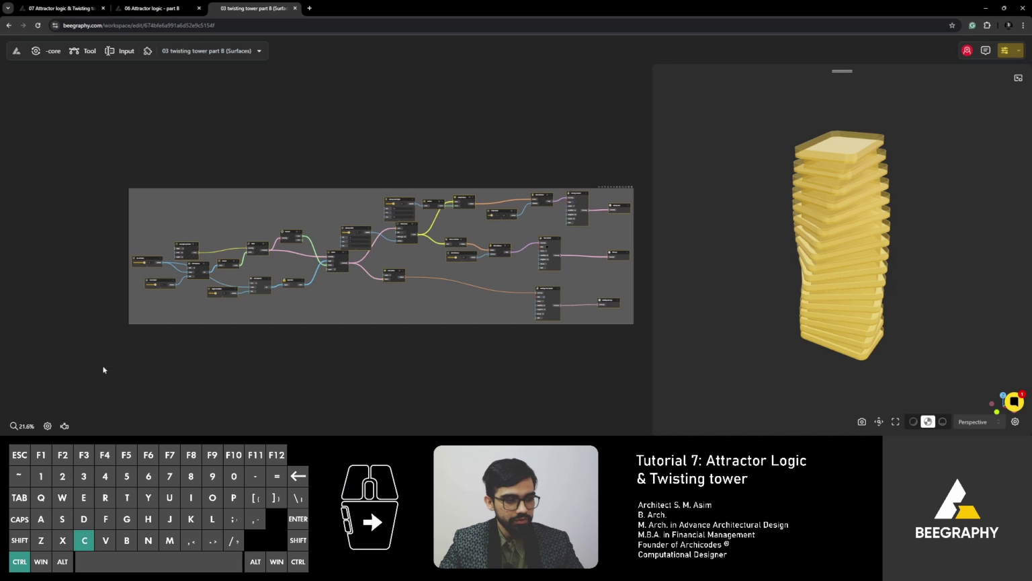Click the 21.6% zoom indicator
Screen dimensions: 1032x581
tap(22, 426)
